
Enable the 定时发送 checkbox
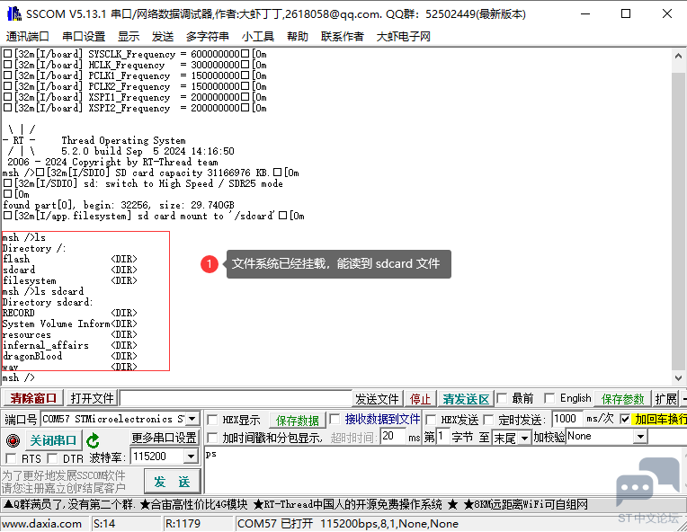tap(488, 420)
